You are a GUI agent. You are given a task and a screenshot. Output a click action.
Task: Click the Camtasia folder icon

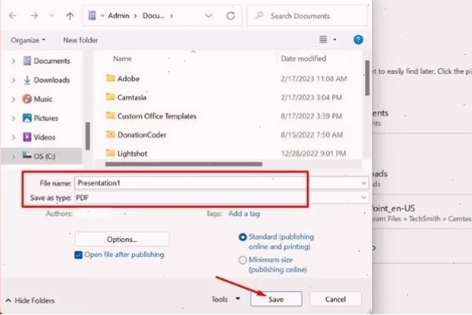110,97
